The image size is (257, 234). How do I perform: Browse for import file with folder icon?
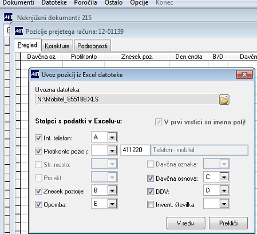224,100
